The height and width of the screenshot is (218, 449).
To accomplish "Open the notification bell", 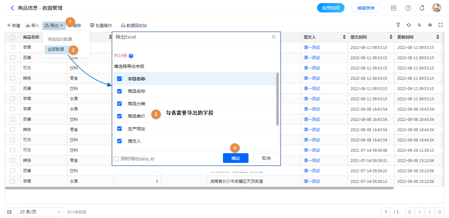I will pyautogui.click(x=422, y=8).
